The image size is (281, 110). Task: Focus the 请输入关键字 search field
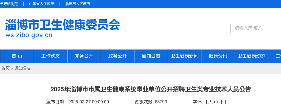(x=255, y=28)
